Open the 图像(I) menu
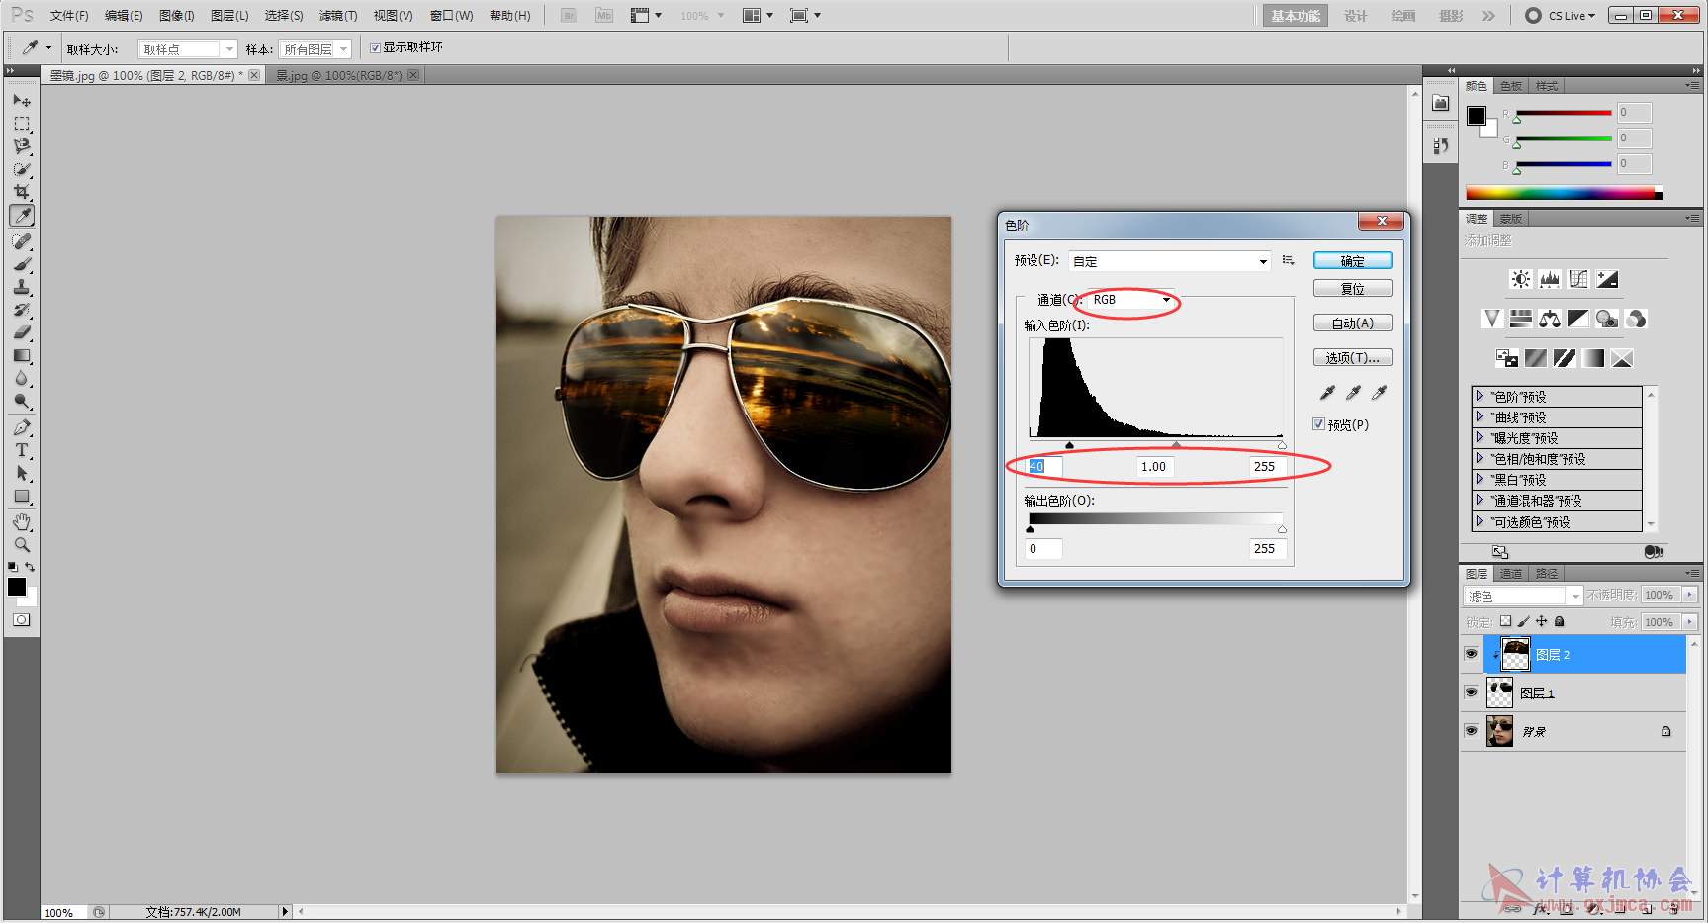 point(177,16)
